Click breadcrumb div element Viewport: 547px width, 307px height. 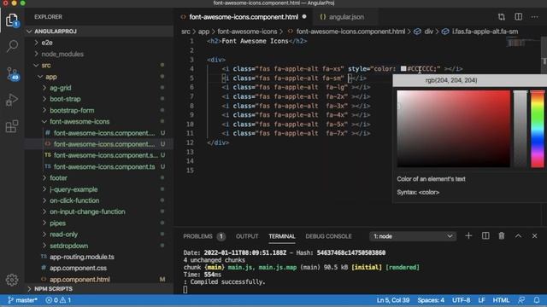pyautogui.click(x=428, y=32)
